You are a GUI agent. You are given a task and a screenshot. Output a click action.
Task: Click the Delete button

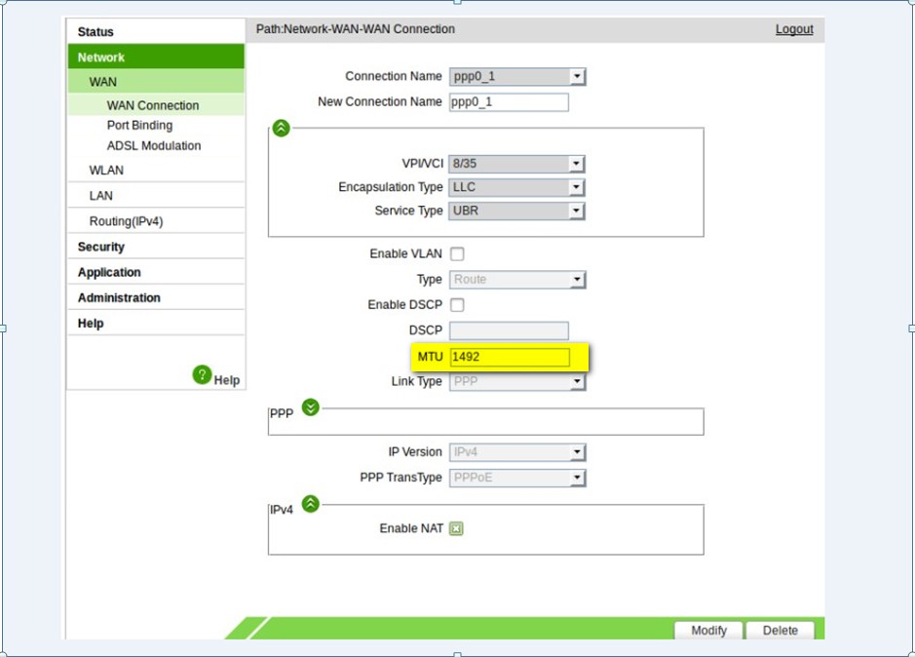pyautogui.click(x=781, y=631)
